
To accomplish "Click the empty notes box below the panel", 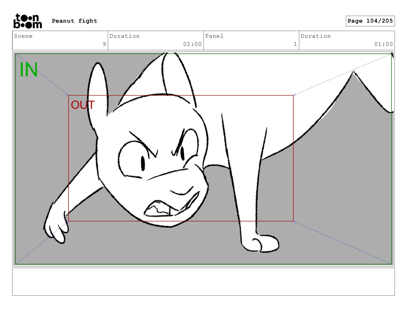I will [203, 282].
